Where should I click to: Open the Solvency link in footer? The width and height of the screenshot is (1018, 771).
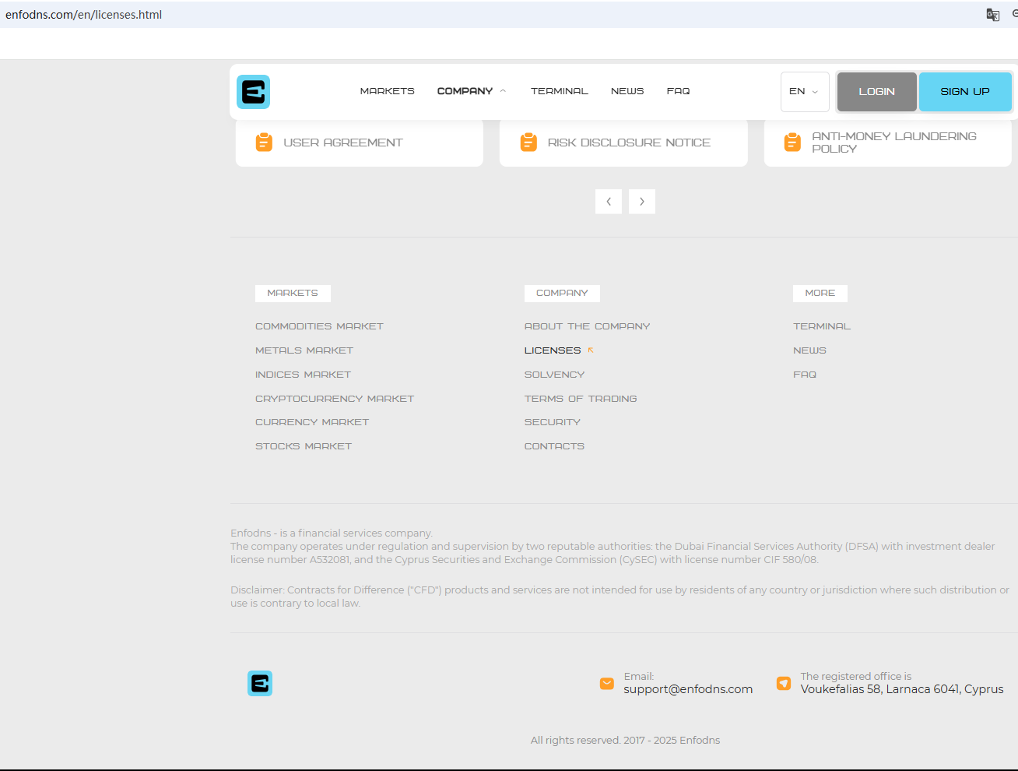click(x=554, y=375)
